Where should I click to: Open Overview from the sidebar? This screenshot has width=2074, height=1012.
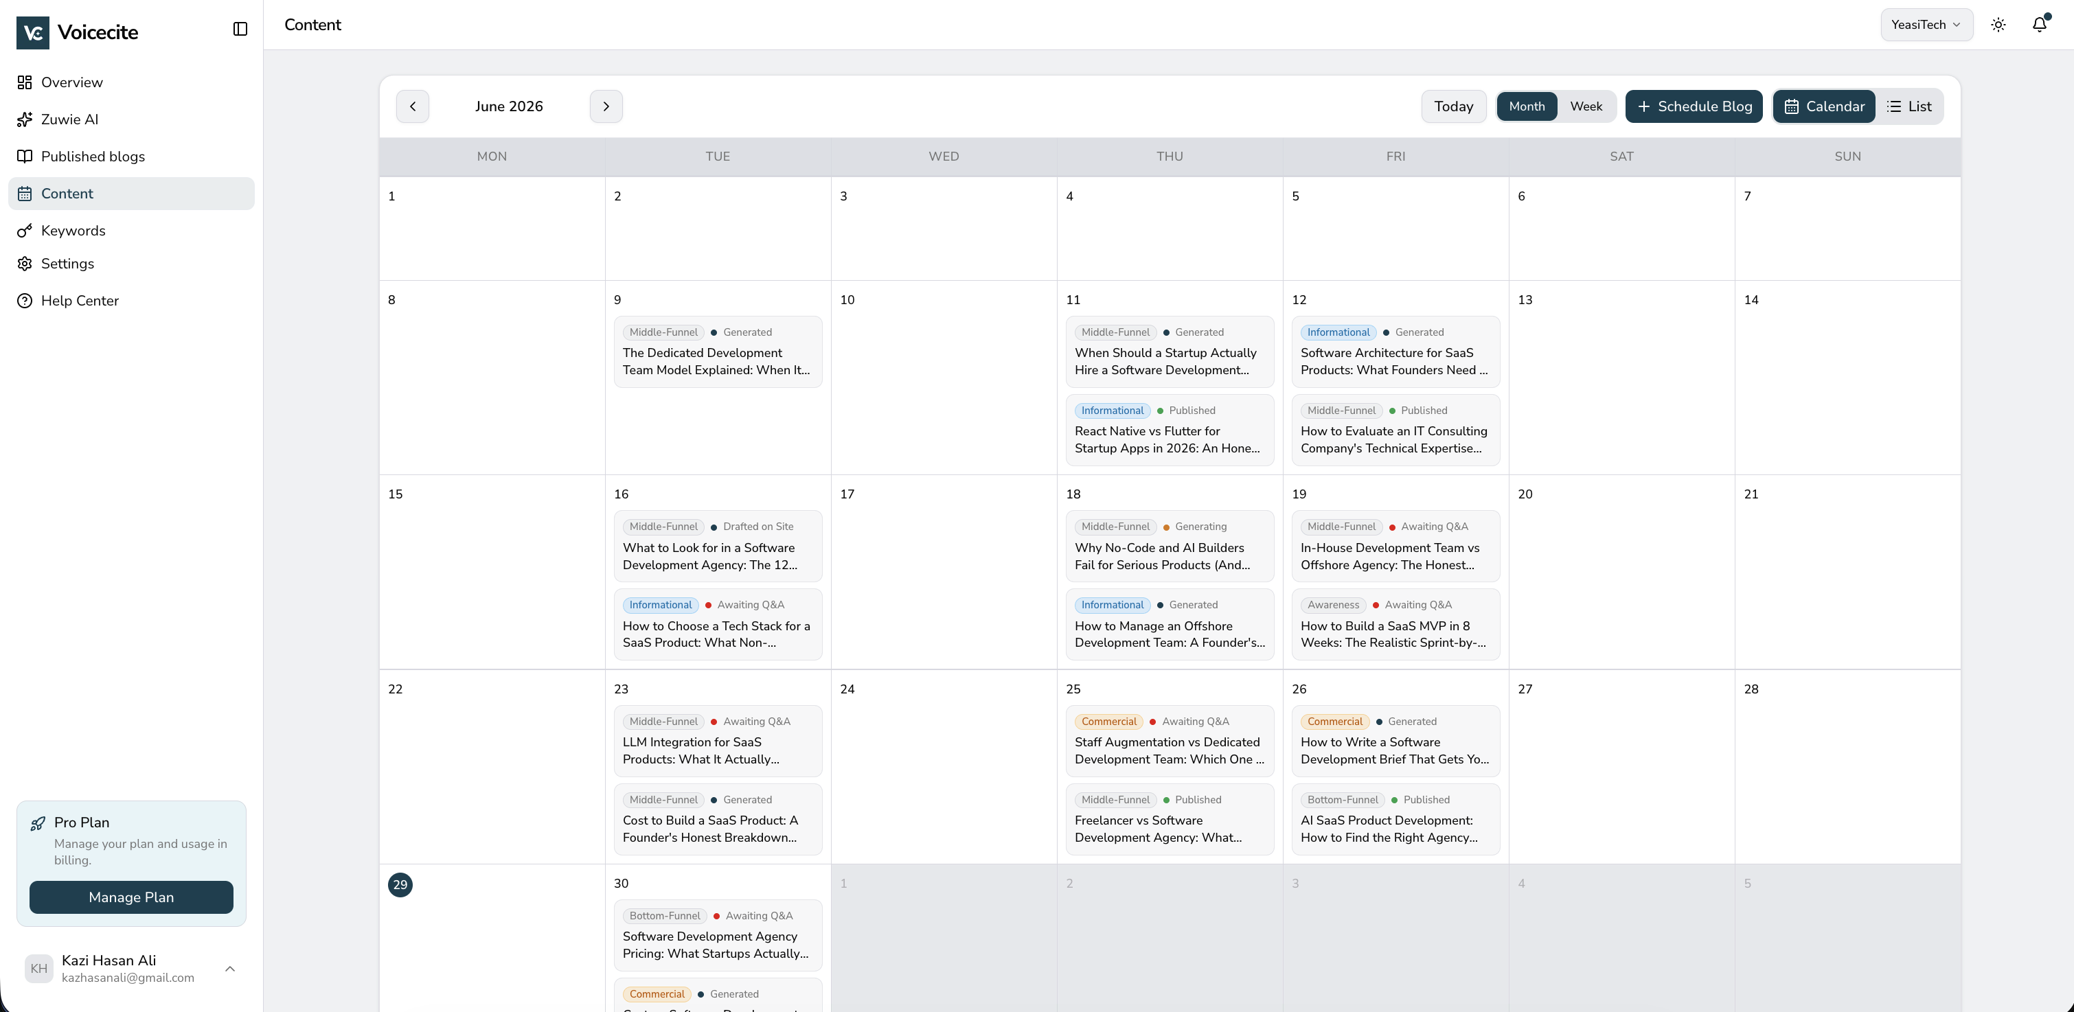pyautogui.click(x=131, y=82)
